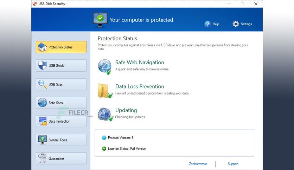Show the Quarantine section
Viewport: 294px width, 170px height.
(x=61, y=158)
